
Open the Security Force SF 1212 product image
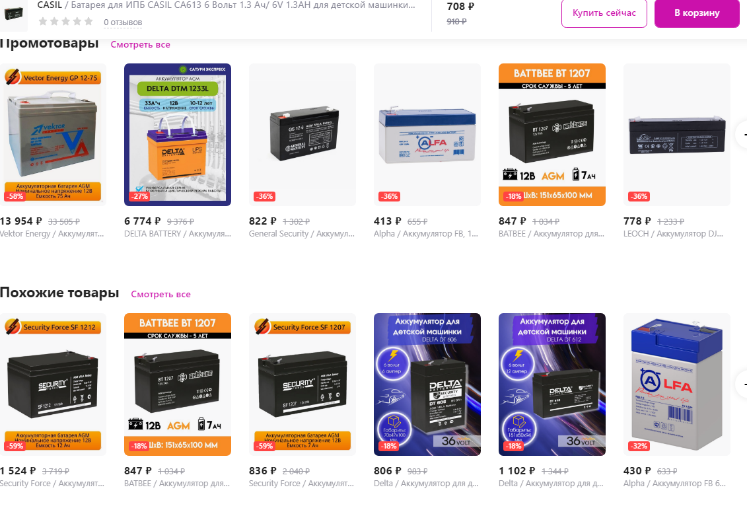52,384
